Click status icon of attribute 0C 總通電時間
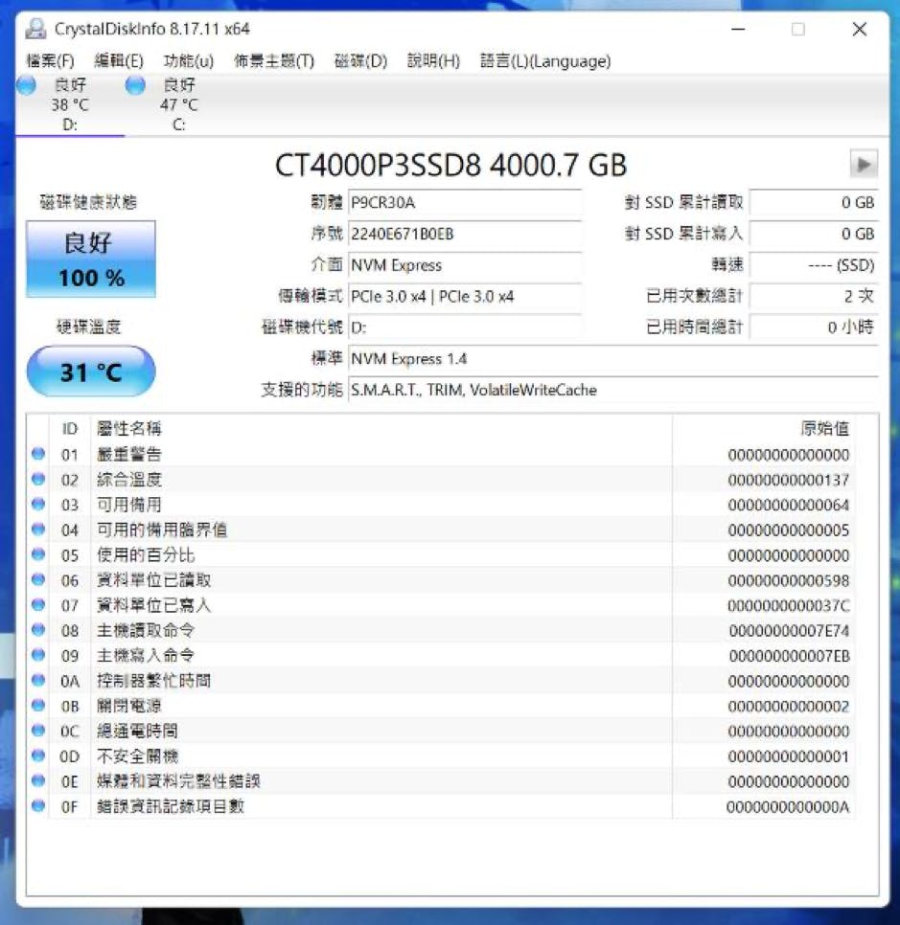The image size is (900, 925). (38, 731)
